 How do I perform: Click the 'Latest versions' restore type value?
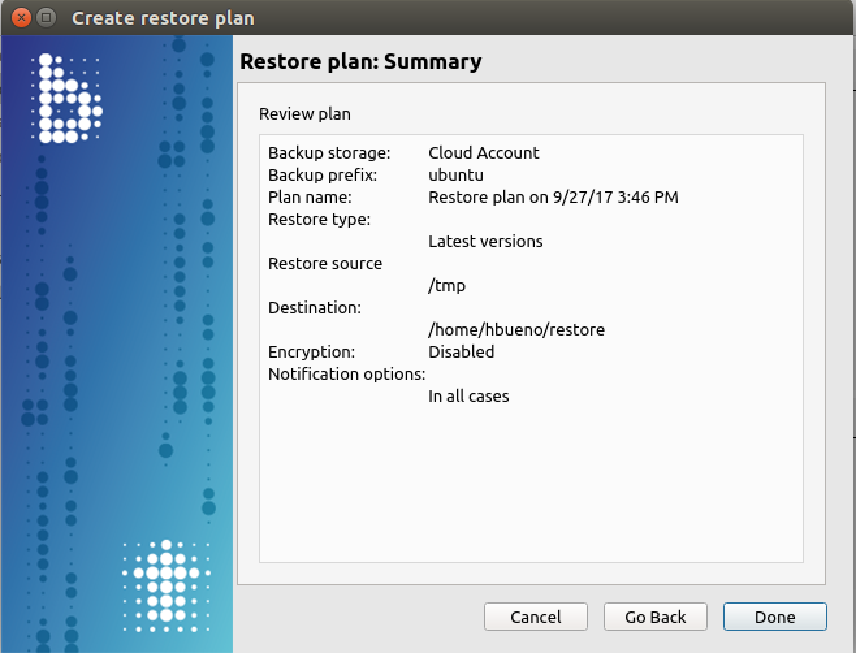[485, 241]
